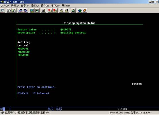
Task: Click the clipboard viewer toolbar icon
Action: pyautogui.click(x=73, y=11)
